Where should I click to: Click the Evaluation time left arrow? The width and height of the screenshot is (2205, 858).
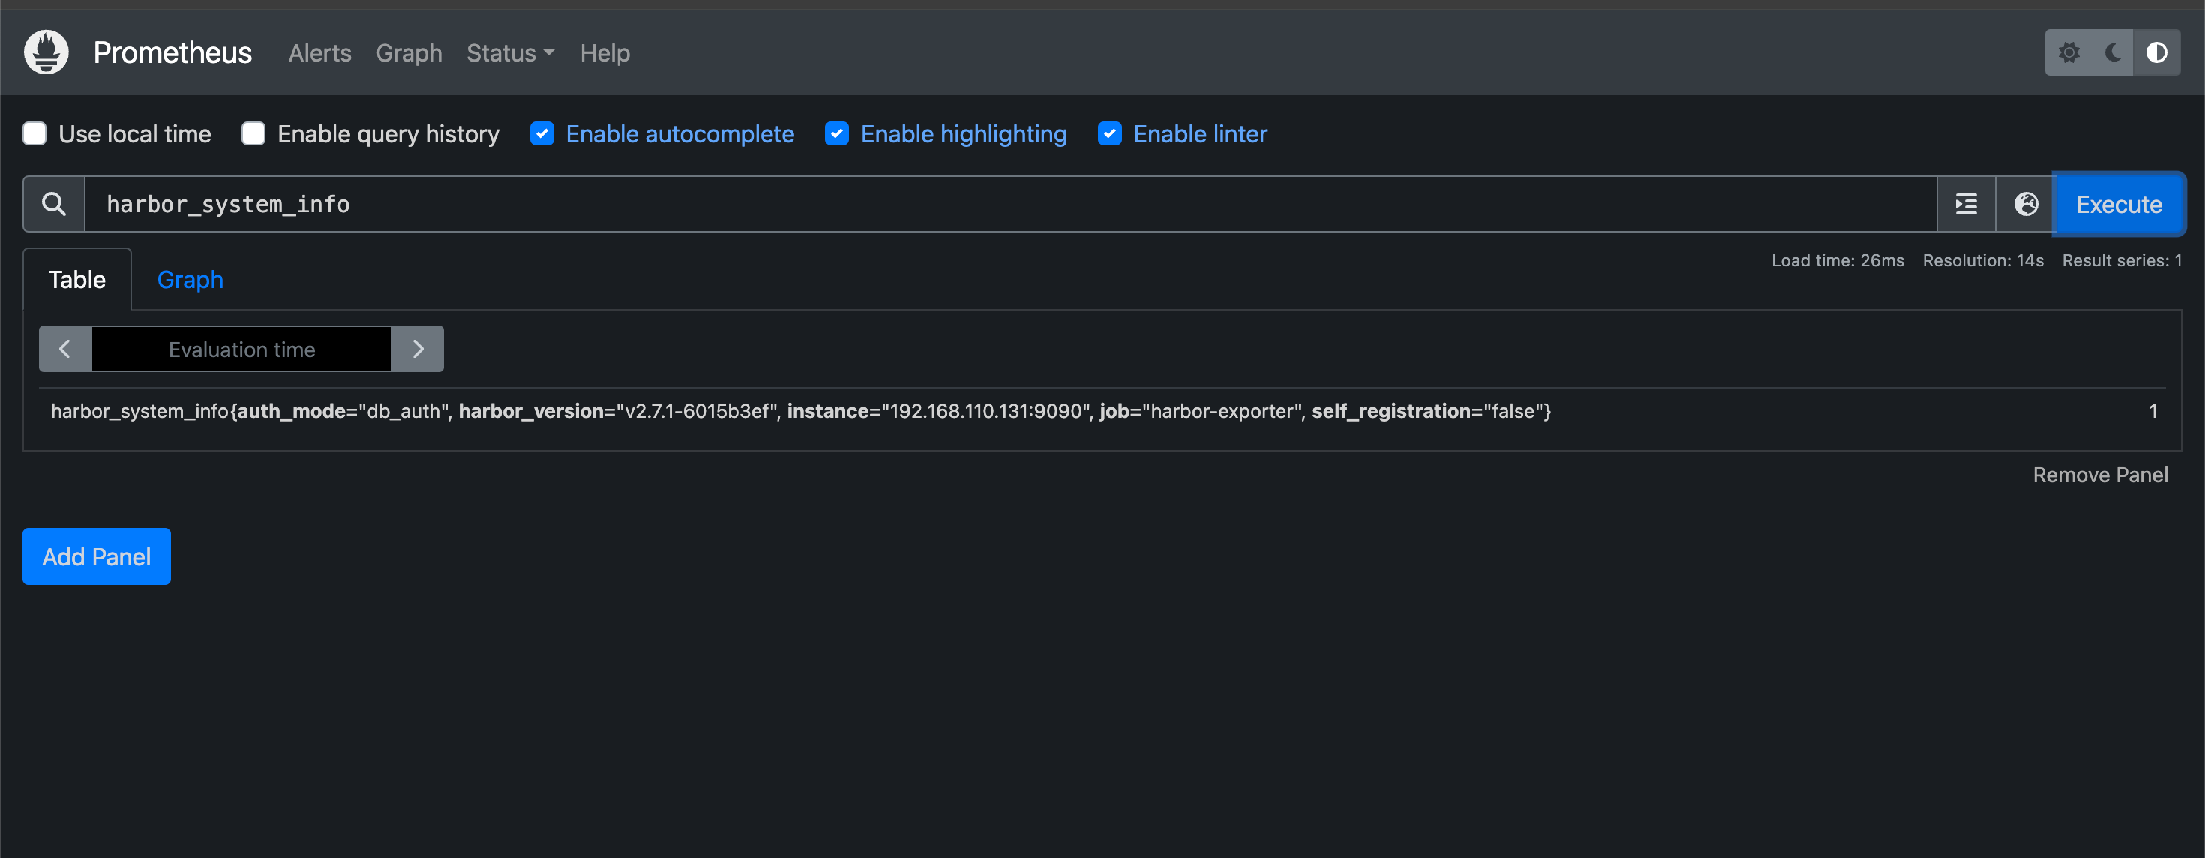point(64,349)
